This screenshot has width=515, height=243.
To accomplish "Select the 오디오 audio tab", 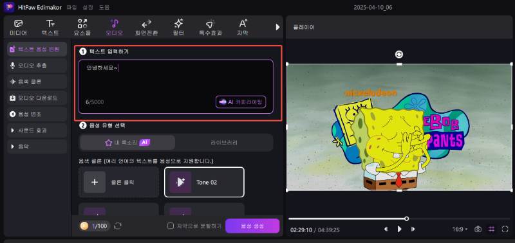I will coord(115,28).
